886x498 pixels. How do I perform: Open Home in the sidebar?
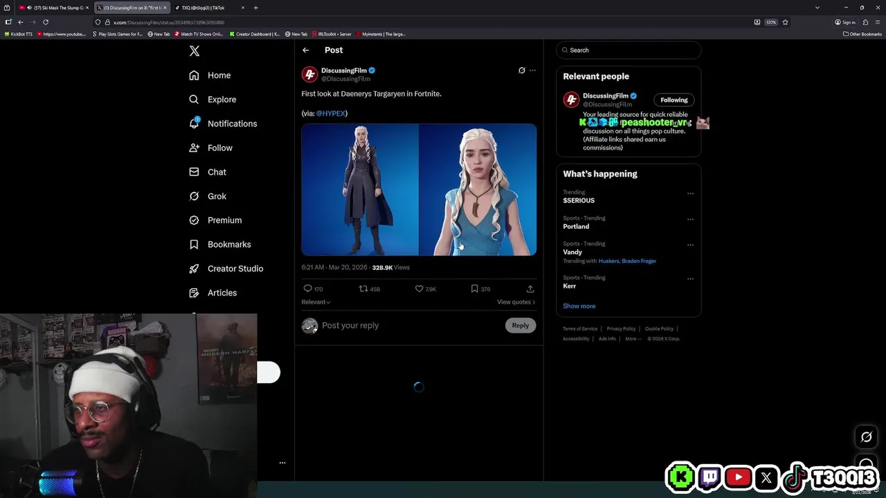tap(210, 75)
